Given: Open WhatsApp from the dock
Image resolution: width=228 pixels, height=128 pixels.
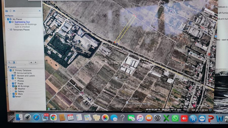Looking at the screenshot, I should pyautogui.click(x=175, y=118).
